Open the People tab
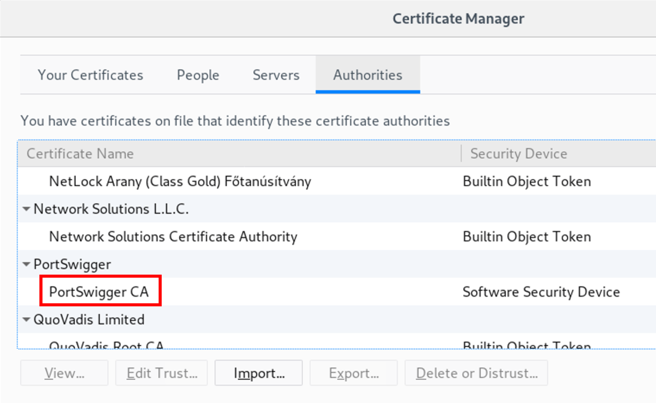The image size is (656, 403). click(198, 75)
